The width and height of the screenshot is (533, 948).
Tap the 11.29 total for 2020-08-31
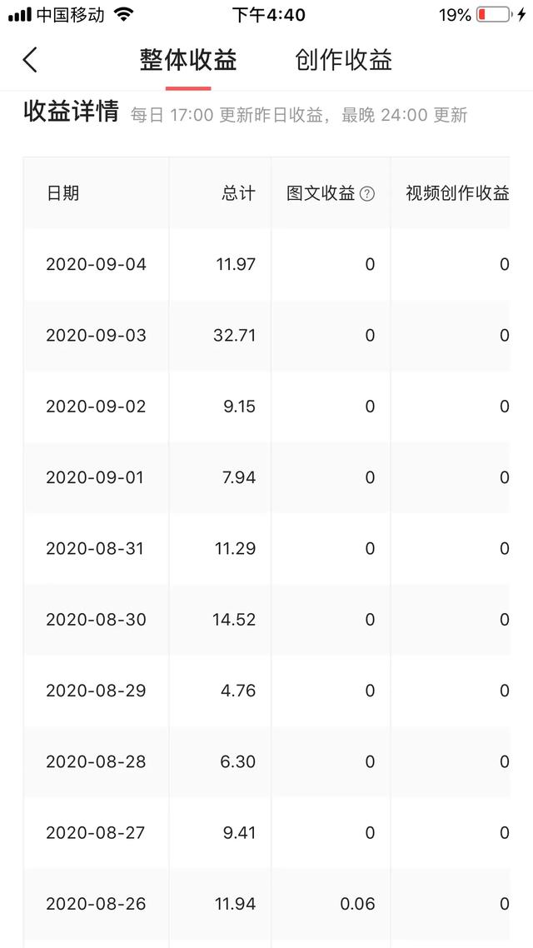(x=235, y=548)
